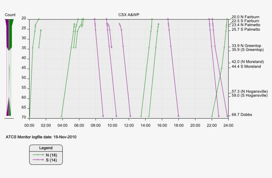Click the 08:00 time axis label

[96, 125]
